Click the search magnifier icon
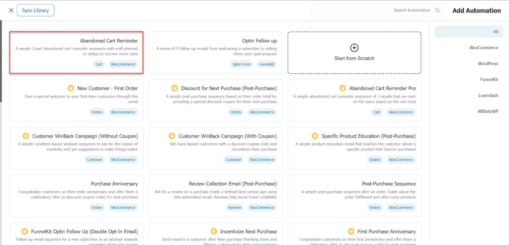Screen dimensions: 509x245 437,10
